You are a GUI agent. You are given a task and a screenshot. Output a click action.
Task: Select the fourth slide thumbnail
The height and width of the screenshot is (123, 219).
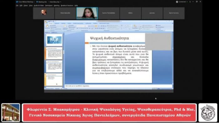54,80
